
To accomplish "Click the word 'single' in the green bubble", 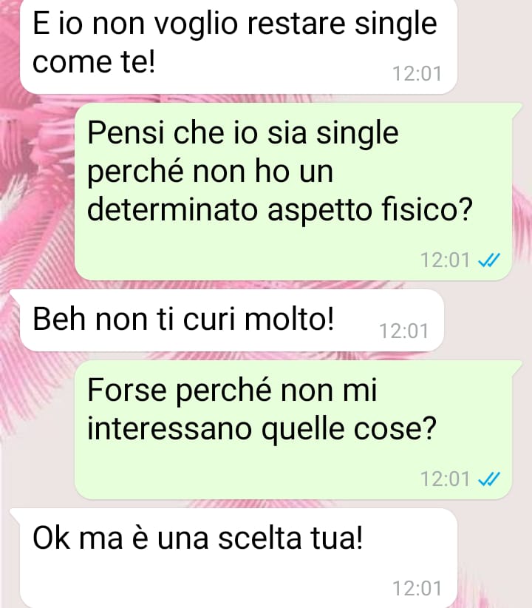I will point(357,134).
